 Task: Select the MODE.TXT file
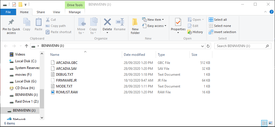(x=64, y=86)
